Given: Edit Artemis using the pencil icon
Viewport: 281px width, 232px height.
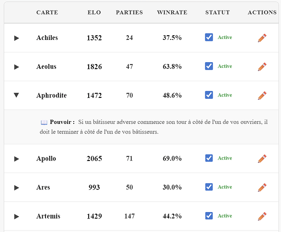Looking at the screenshot, I should (x=262, y=216).
